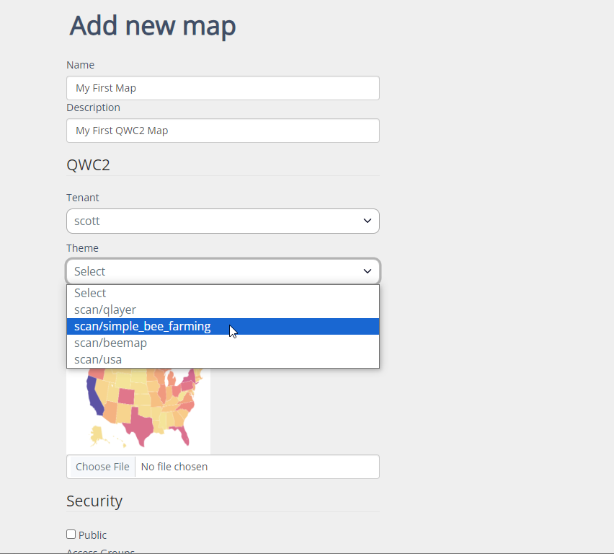Click the Tenant label text
The width and height of the screenshot is (614, 554).
(83, 198)
